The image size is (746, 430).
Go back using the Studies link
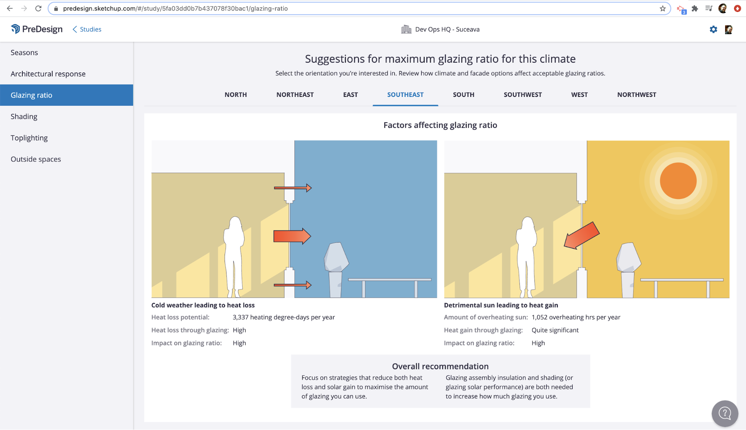coord(90,29)
